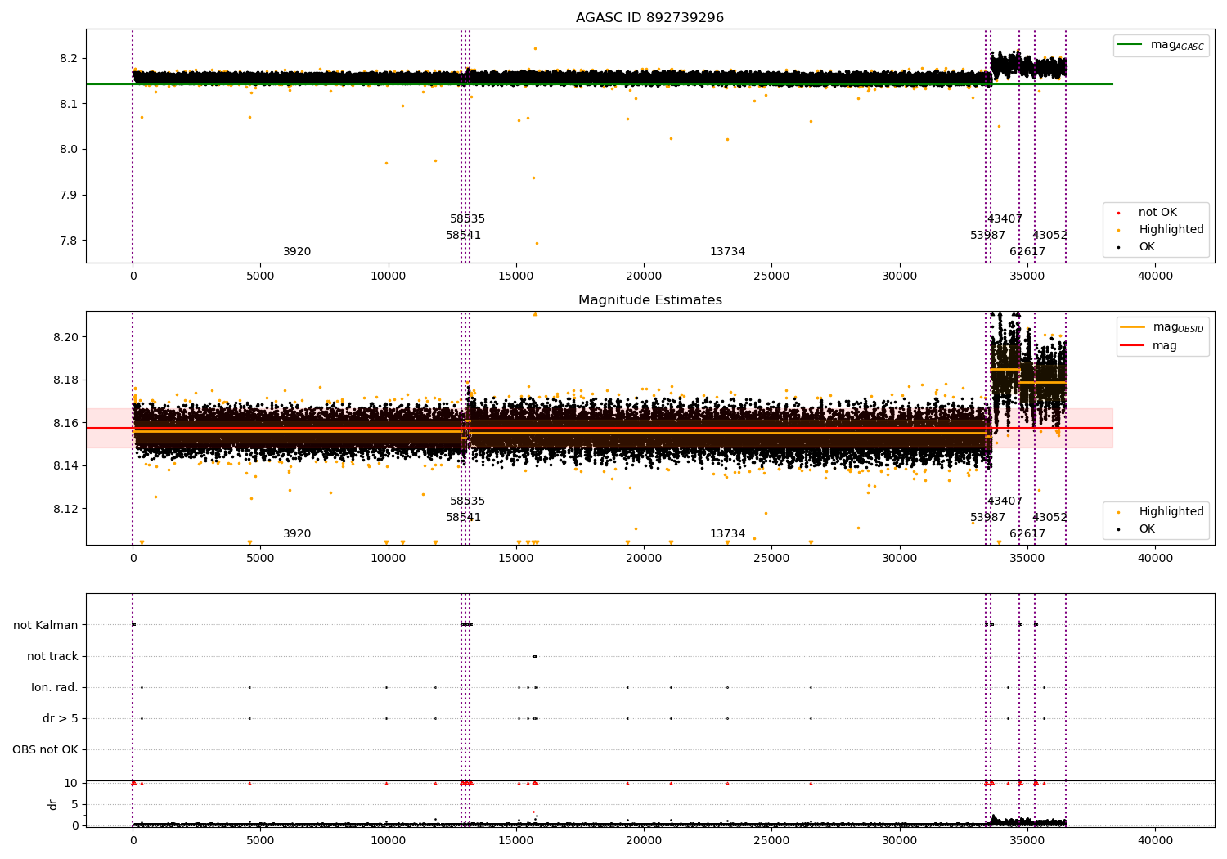Click the 7.8 y-axis tick label
This screenshot has height=859, width=1227.
(x=69, y=241)
